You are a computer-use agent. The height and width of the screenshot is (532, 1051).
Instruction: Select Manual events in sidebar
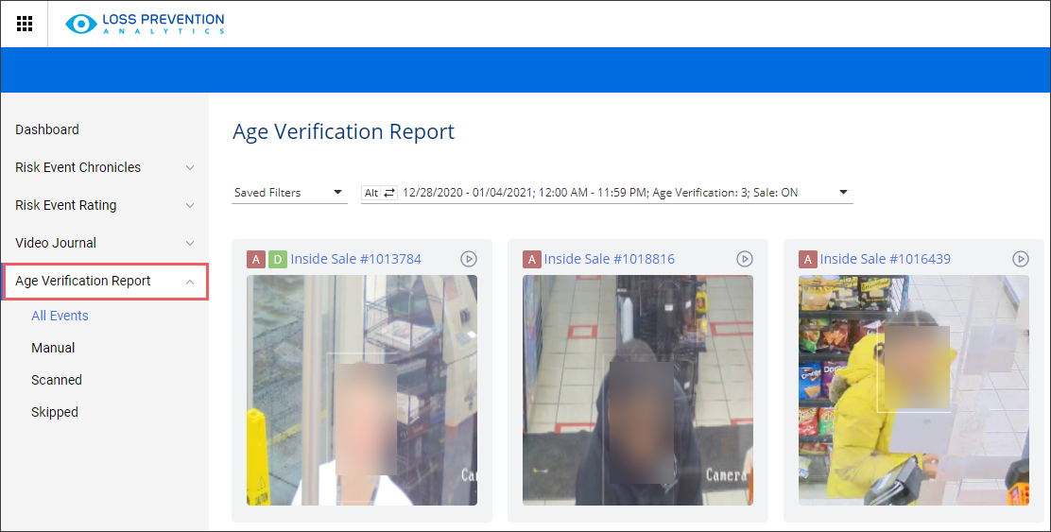click(x=53, y=348)
